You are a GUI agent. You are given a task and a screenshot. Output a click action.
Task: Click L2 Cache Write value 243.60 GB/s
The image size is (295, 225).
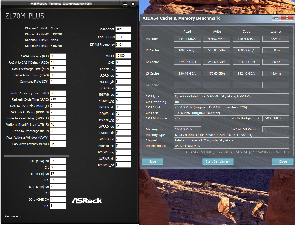click(x=216, y=62)
